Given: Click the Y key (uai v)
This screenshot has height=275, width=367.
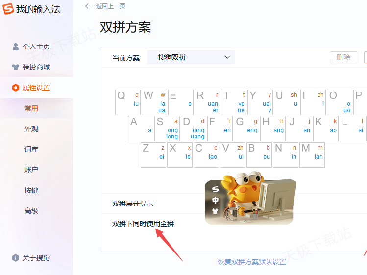Looking at the screenshot, I should [x=260, y=102].
